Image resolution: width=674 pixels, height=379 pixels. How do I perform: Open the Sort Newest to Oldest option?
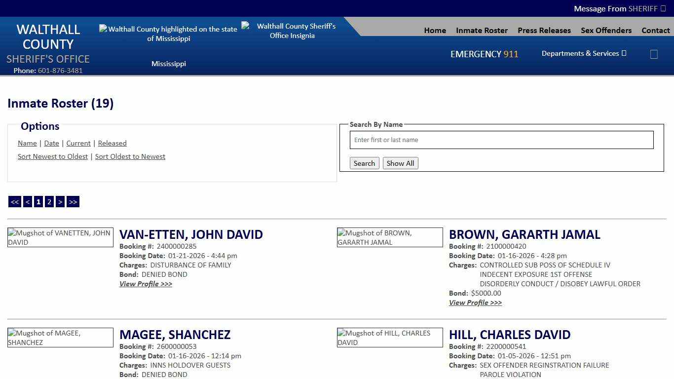[53, 156]
